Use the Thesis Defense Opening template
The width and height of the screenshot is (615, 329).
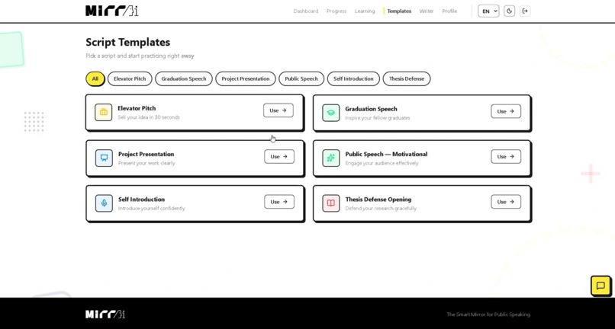506,202
